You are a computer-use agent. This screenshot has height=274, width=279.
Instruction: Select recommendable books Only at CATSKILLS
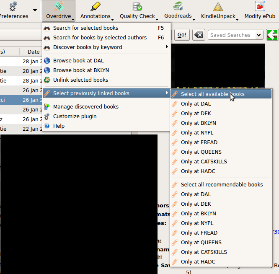pos(221,252)
